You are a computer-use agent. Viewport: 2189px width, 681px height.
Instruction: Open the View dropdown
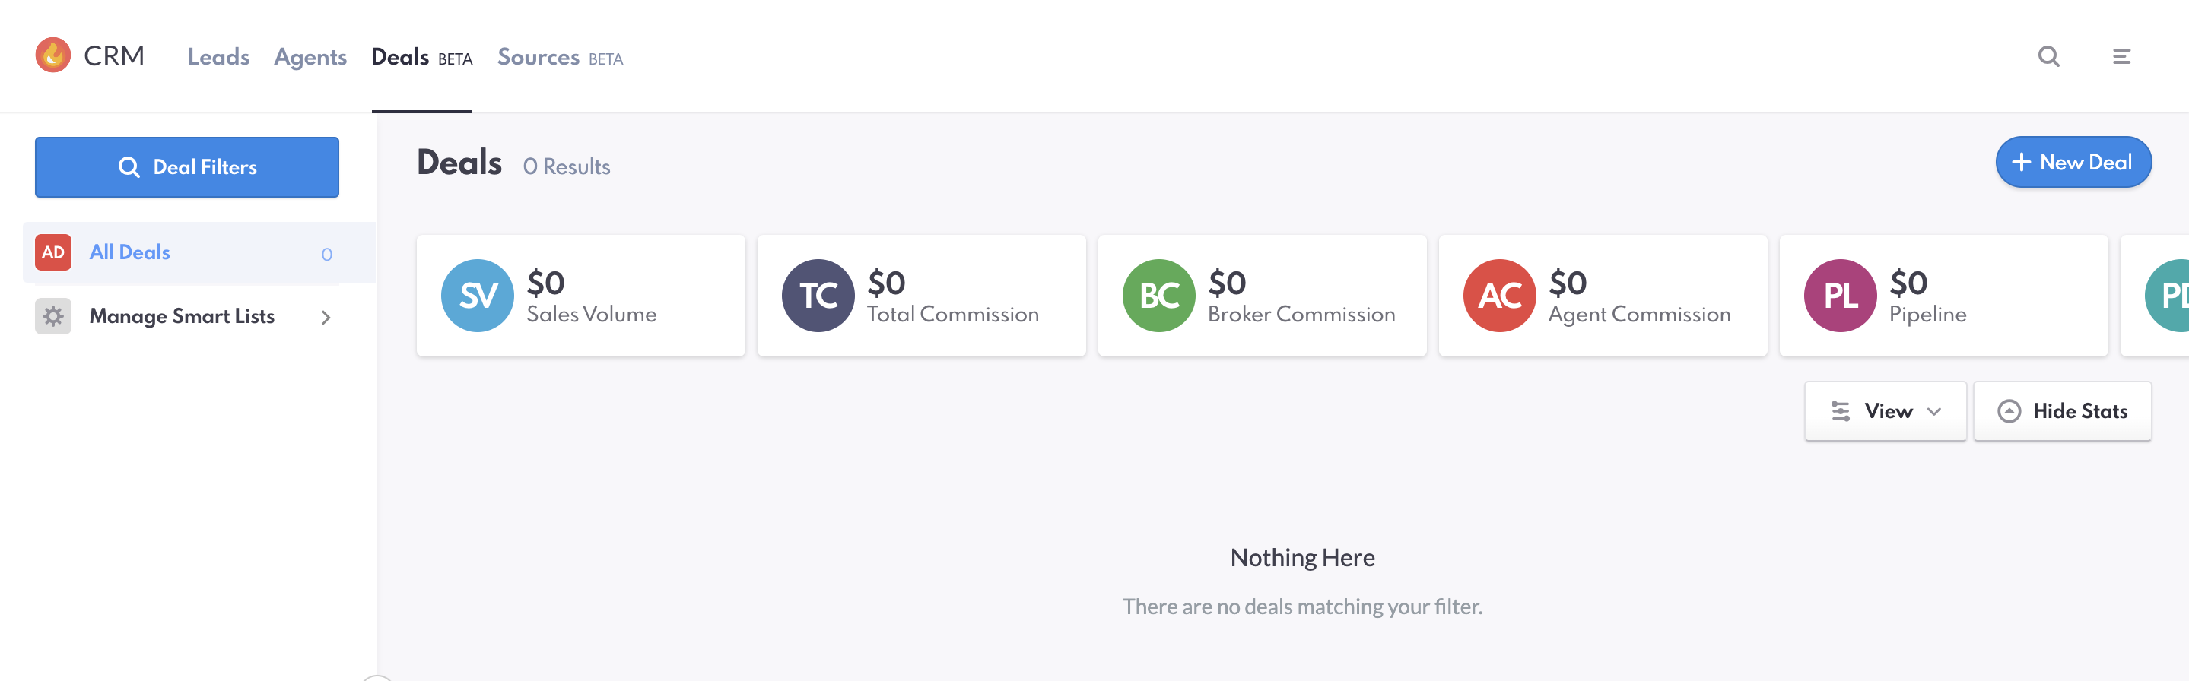click(x=1886, y=411)
